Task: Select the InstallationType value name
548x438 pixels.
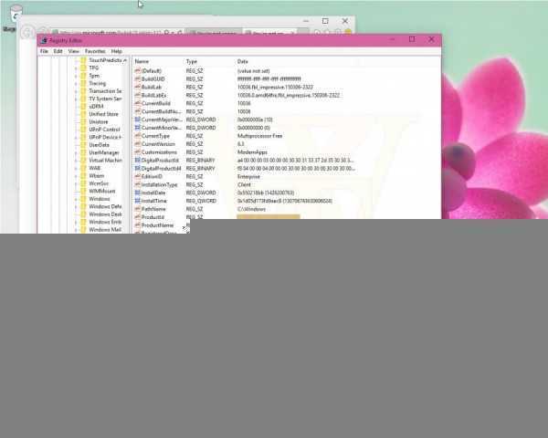Action: (x=159, y=184)
